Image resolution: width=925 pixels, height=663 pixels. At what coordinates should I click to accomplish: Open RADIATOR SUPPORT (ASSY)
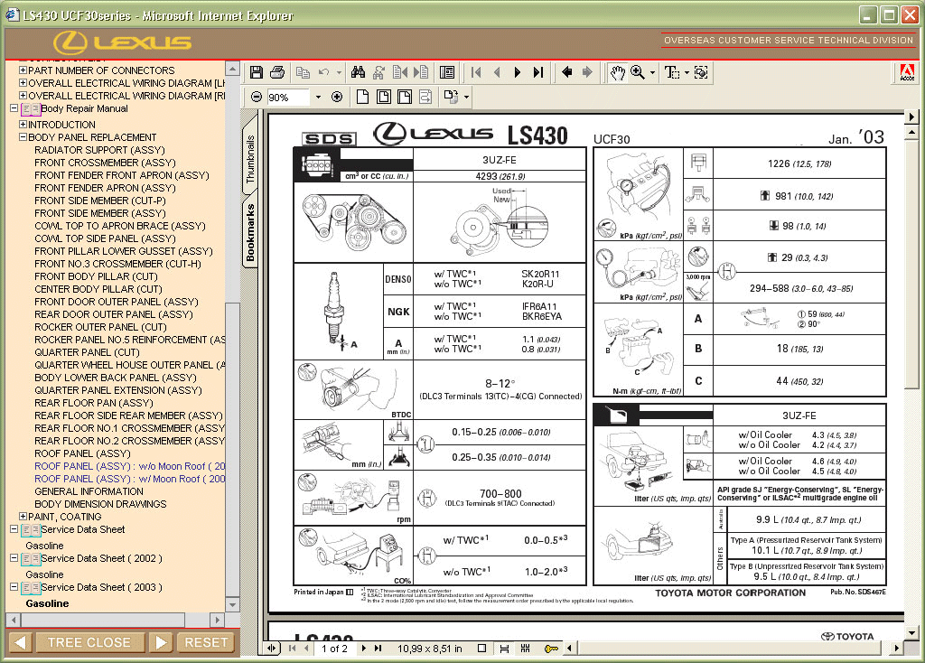pyautogui.click(x=99, y=150)
